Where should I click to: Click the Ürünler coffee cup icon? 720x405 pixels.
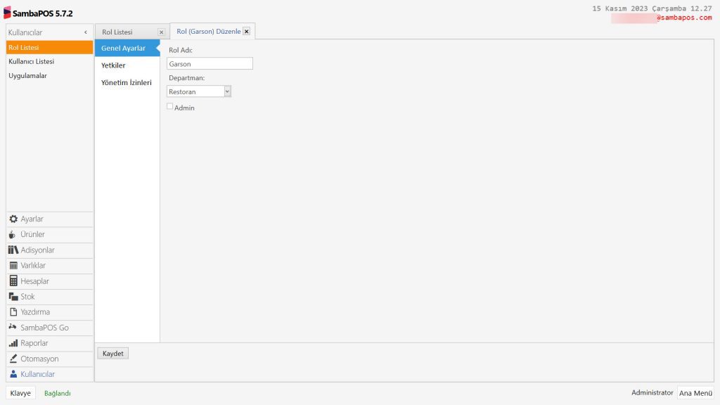click(13, 235)
